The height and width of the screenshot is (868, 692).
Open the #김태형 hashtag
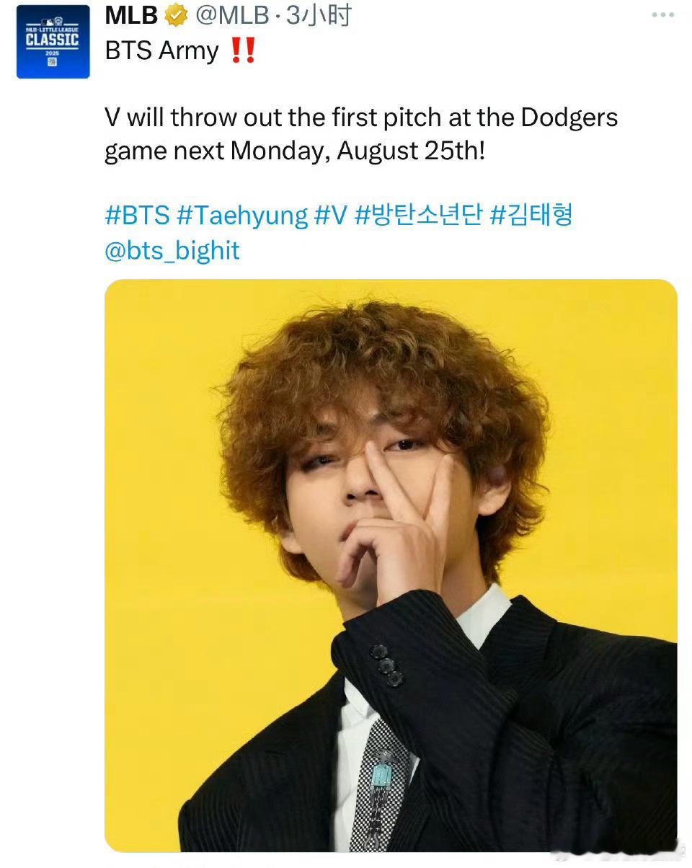pos(531,216)
